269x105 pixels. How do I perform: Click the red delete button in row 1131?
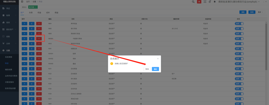click(39, 84)
